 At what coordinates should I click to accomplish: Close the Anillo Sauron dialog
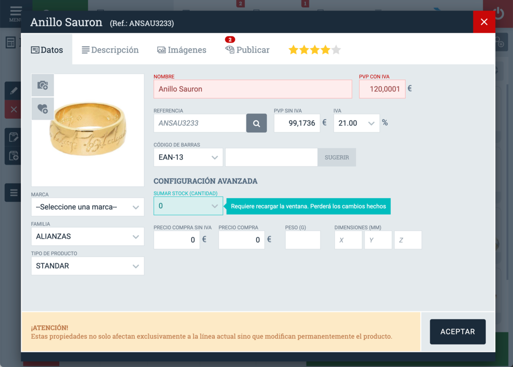click(x=484, y=22)
